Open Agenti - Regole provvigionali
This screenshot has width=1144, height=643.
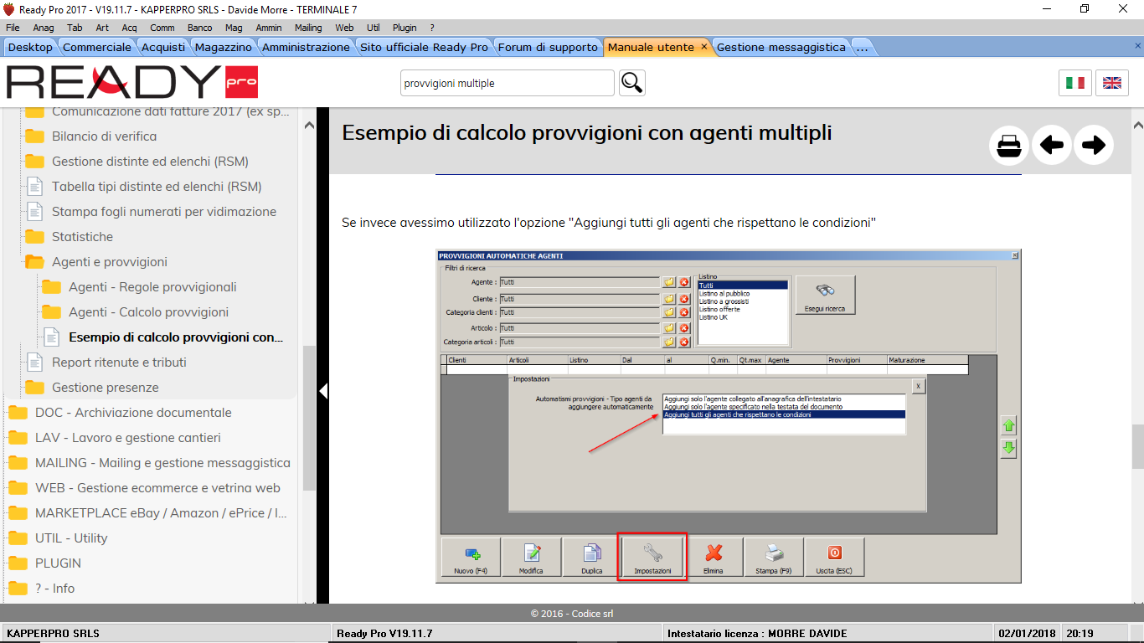(152, 287)
